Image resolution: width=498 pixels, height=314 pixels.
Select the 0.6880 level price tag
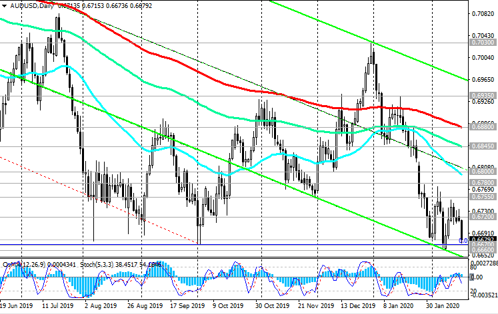(483, 127)
